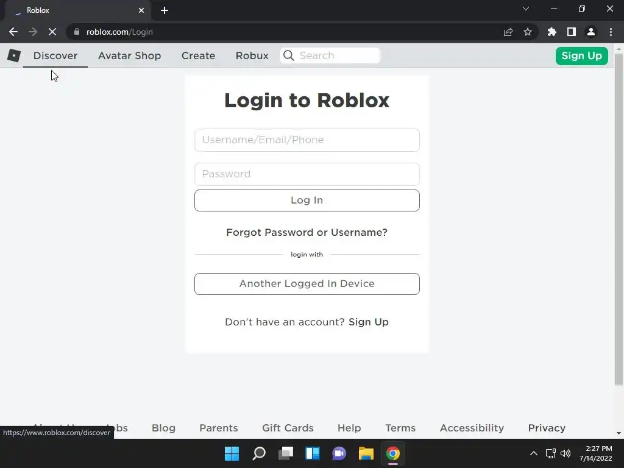
Task: Show hidden system tray icons
Action: point(534,453)
